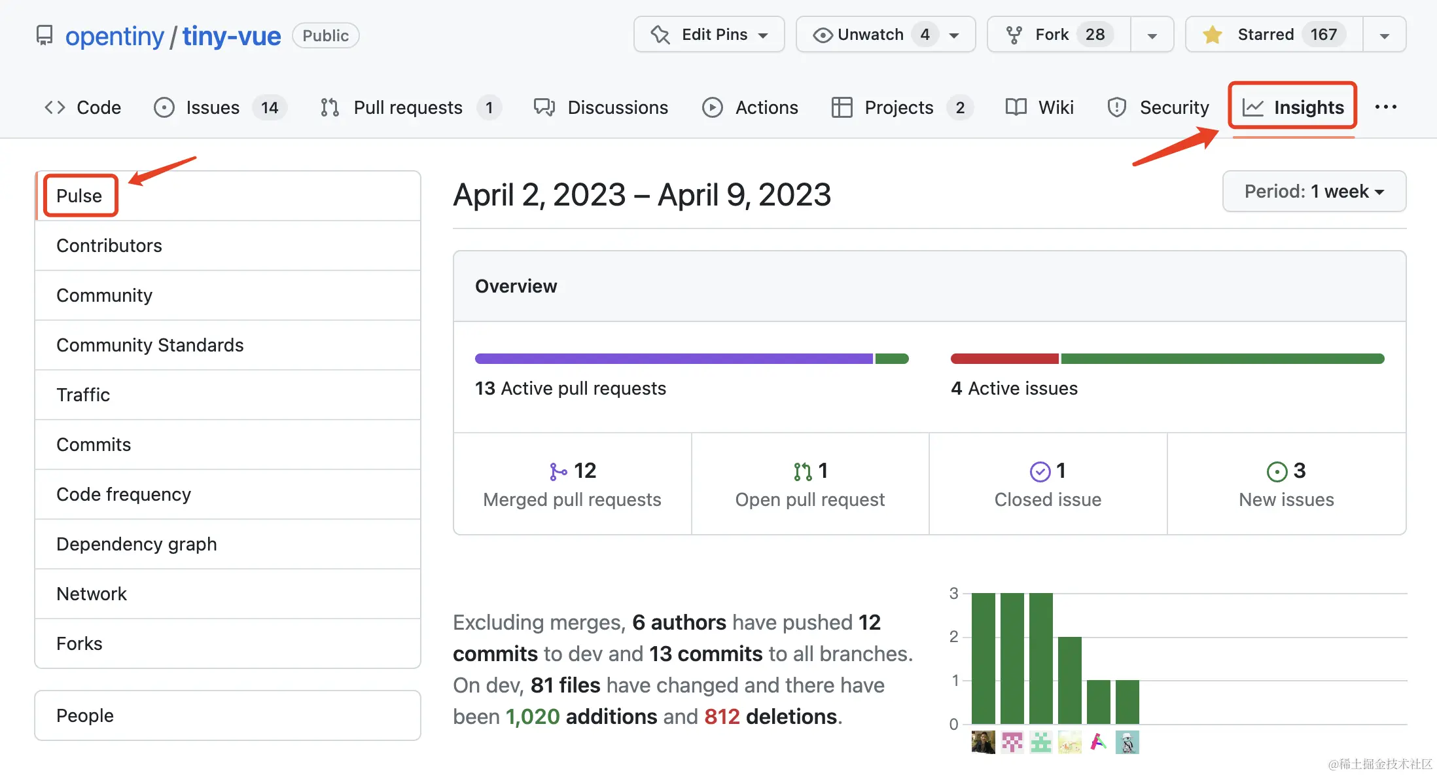Toggle the Starred button

[x=1275, y=35]
